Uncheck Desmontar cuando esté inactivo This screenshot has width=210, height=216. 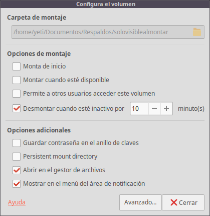pyautogui.click(x=17, y=108)
